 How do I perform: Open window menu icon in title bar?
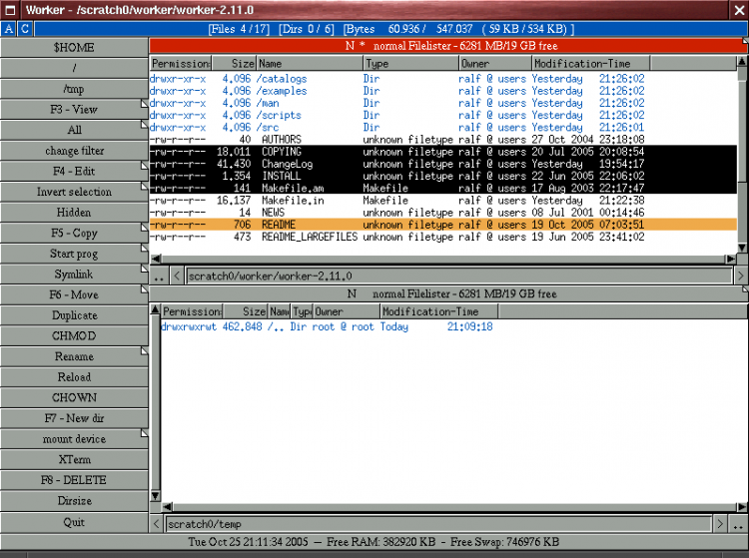click(10, 10)
